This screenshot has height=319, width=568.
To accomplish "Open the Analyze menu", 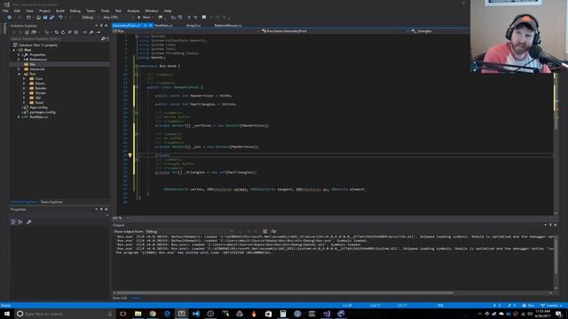I will [x=133, y=11].
